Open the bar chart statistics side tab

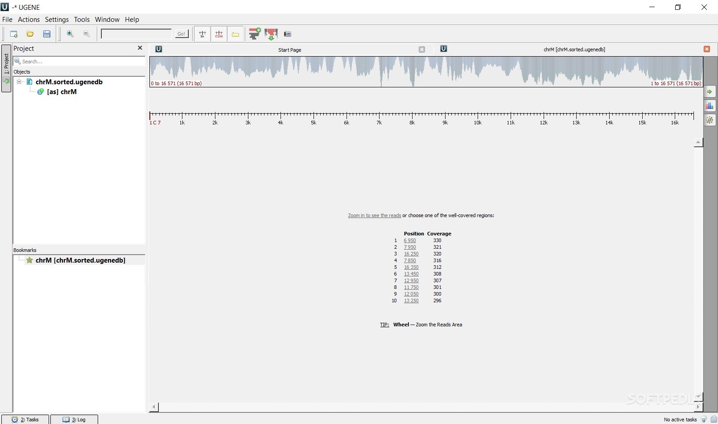point(710,106)
